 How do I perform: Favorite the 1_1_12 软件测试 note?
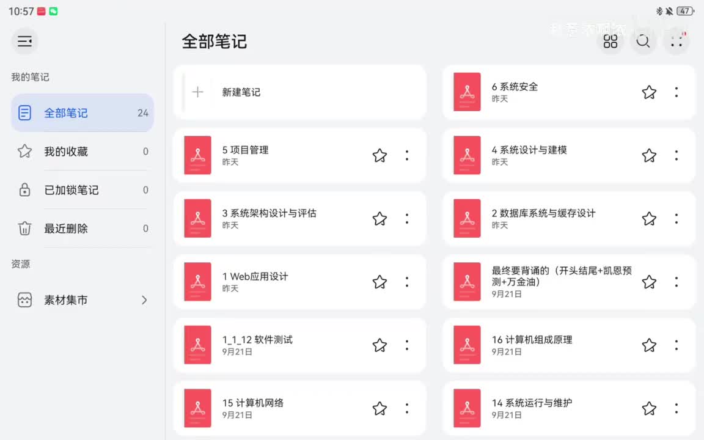[x=380, y=345]
